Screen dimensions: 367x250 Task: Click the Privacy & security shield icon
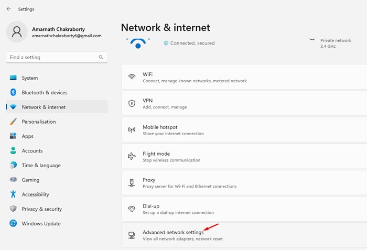click(13, 209)
